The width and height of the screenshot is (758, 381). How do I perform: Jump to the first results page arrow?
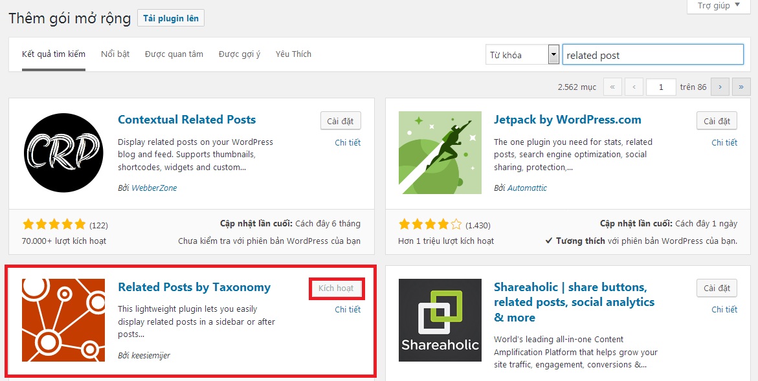coord(612,87)
